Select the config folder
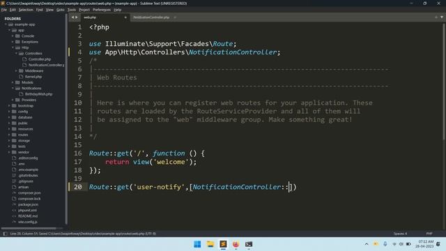446x251 pixels. (23, 112)
